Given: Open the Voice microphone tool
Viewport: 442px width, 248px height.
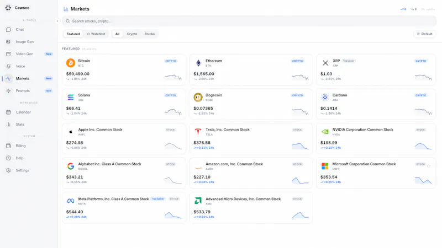Looking at the screenshot, I should point(28,66).
